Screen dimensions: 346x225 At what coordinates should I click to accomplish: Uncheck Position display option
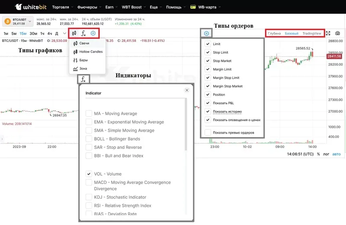[208, 94]
